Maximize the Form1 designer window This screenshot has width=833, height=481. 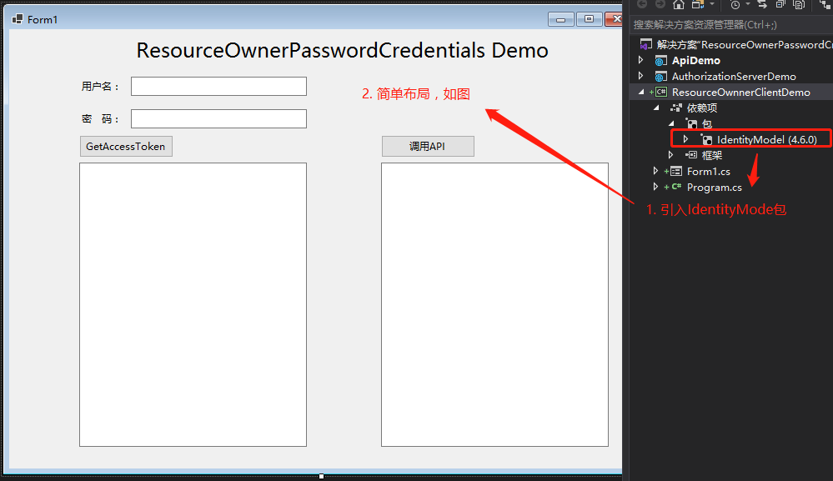click(x=589, y=19)
